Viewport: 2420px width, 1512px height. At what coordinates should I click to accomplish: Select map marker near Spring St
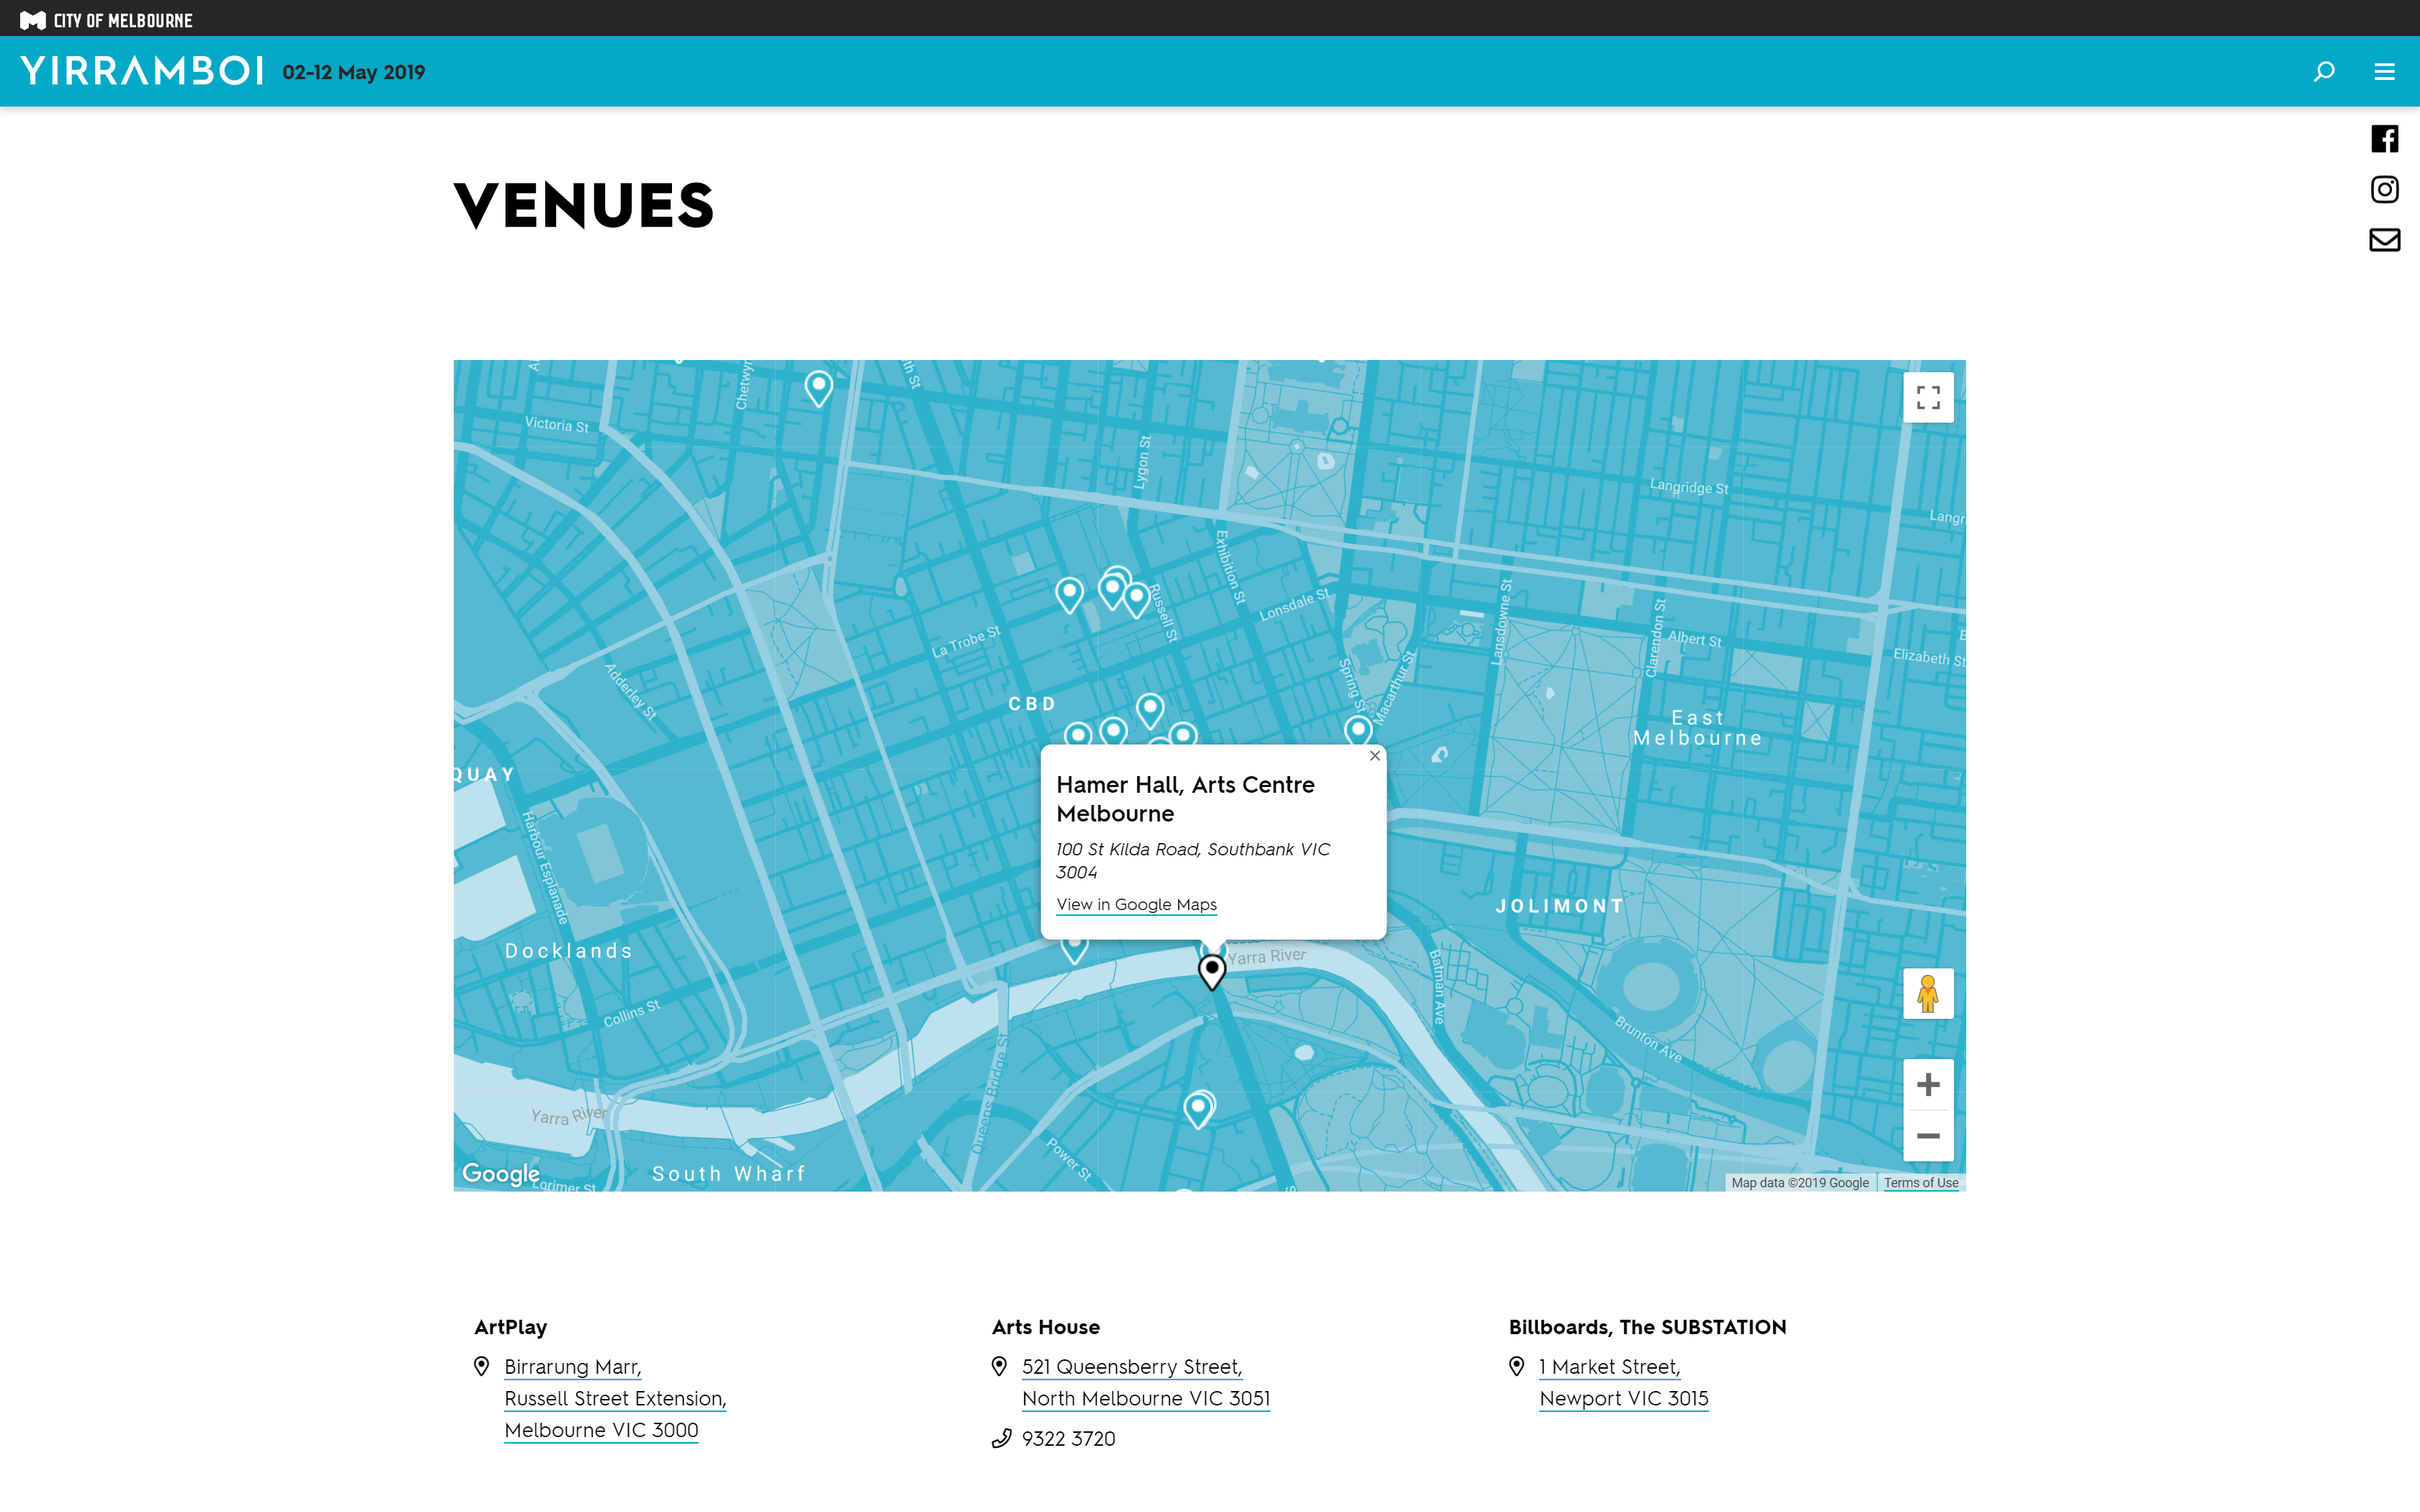coord(1357,730)
